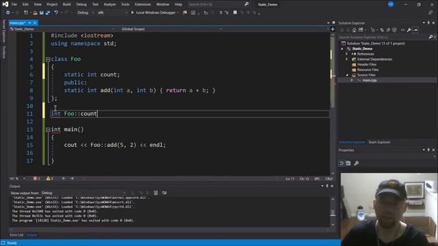
Task: Click Categorized icon in Properties panel
Action: [x=342, y=163]
